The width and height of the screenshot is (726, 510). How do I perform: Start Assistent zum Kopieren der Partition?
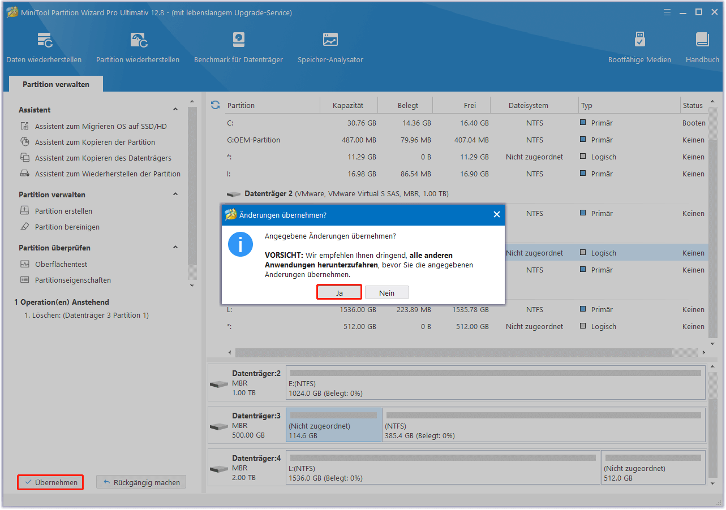click(94, 142)
